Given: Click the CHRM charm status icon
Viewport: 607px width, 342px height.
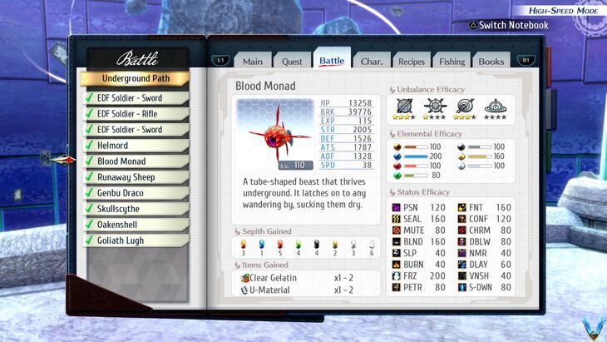Looking at the screenshot, I should 461,230.
